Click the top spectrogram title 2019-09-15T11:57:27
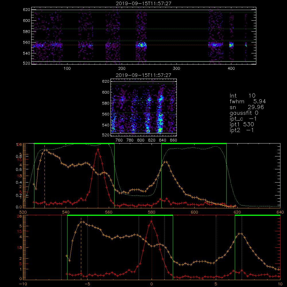This screenshot has height=287, width=287. click(x=144, y=3)
